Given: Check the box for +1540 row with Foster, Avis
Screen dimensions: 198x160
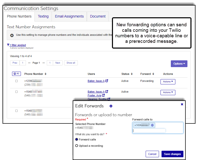Looking at the screenshot, I should (16, 92).
